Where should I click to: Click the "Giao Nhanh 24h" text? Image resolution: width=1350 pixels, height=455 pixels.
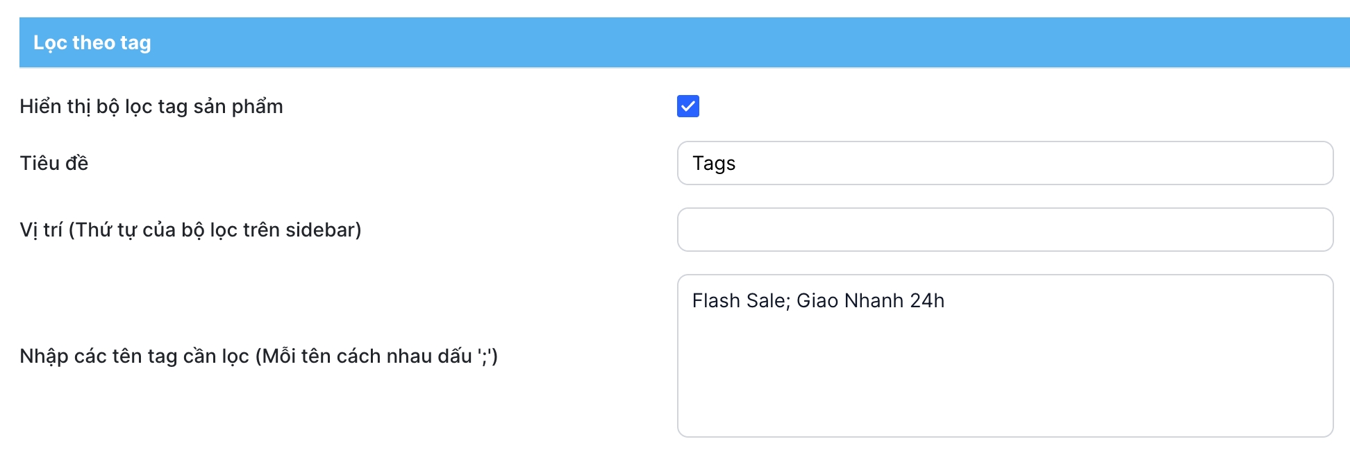[870, 301]
